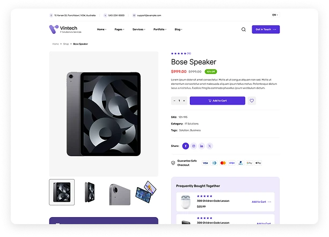
Task: Click the Get in Touch button
Action: pos(266,29)
